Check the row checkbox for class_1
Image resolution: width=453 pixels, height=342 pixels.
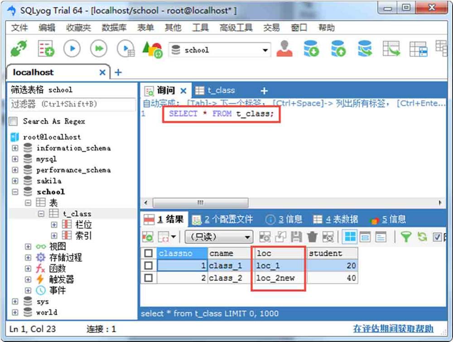point(149,265)
